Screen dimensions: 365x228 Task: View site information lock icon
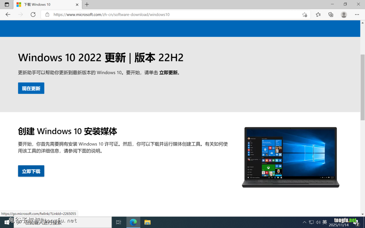[x=47, y=15]
